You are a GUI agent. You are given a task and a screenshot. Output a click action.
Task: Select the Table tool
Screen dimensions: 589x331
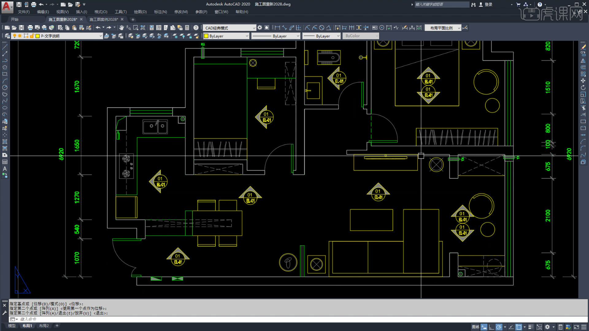pos(5,162)
